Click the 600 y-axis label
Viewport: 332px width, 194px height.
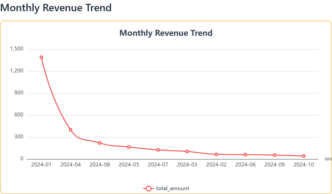[19, 115]
